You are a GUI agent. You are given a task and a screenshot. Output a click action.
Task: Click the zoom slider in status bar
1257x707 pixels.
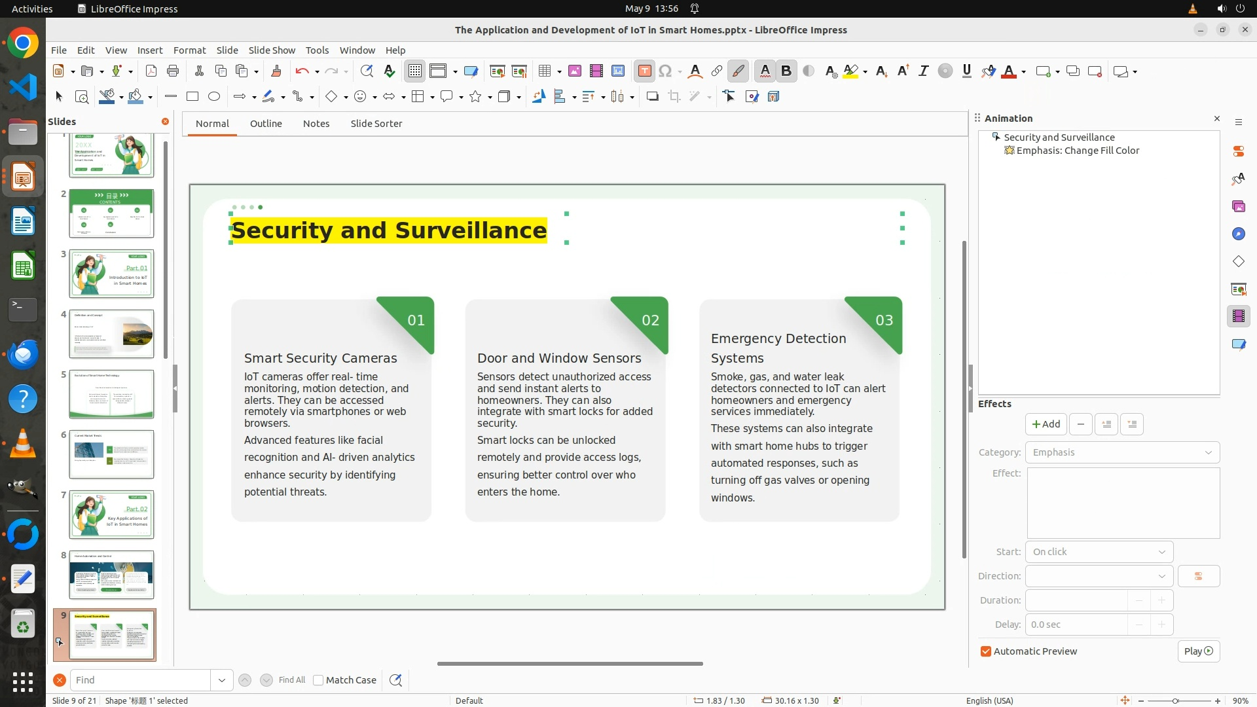[x=1175, y=700]
